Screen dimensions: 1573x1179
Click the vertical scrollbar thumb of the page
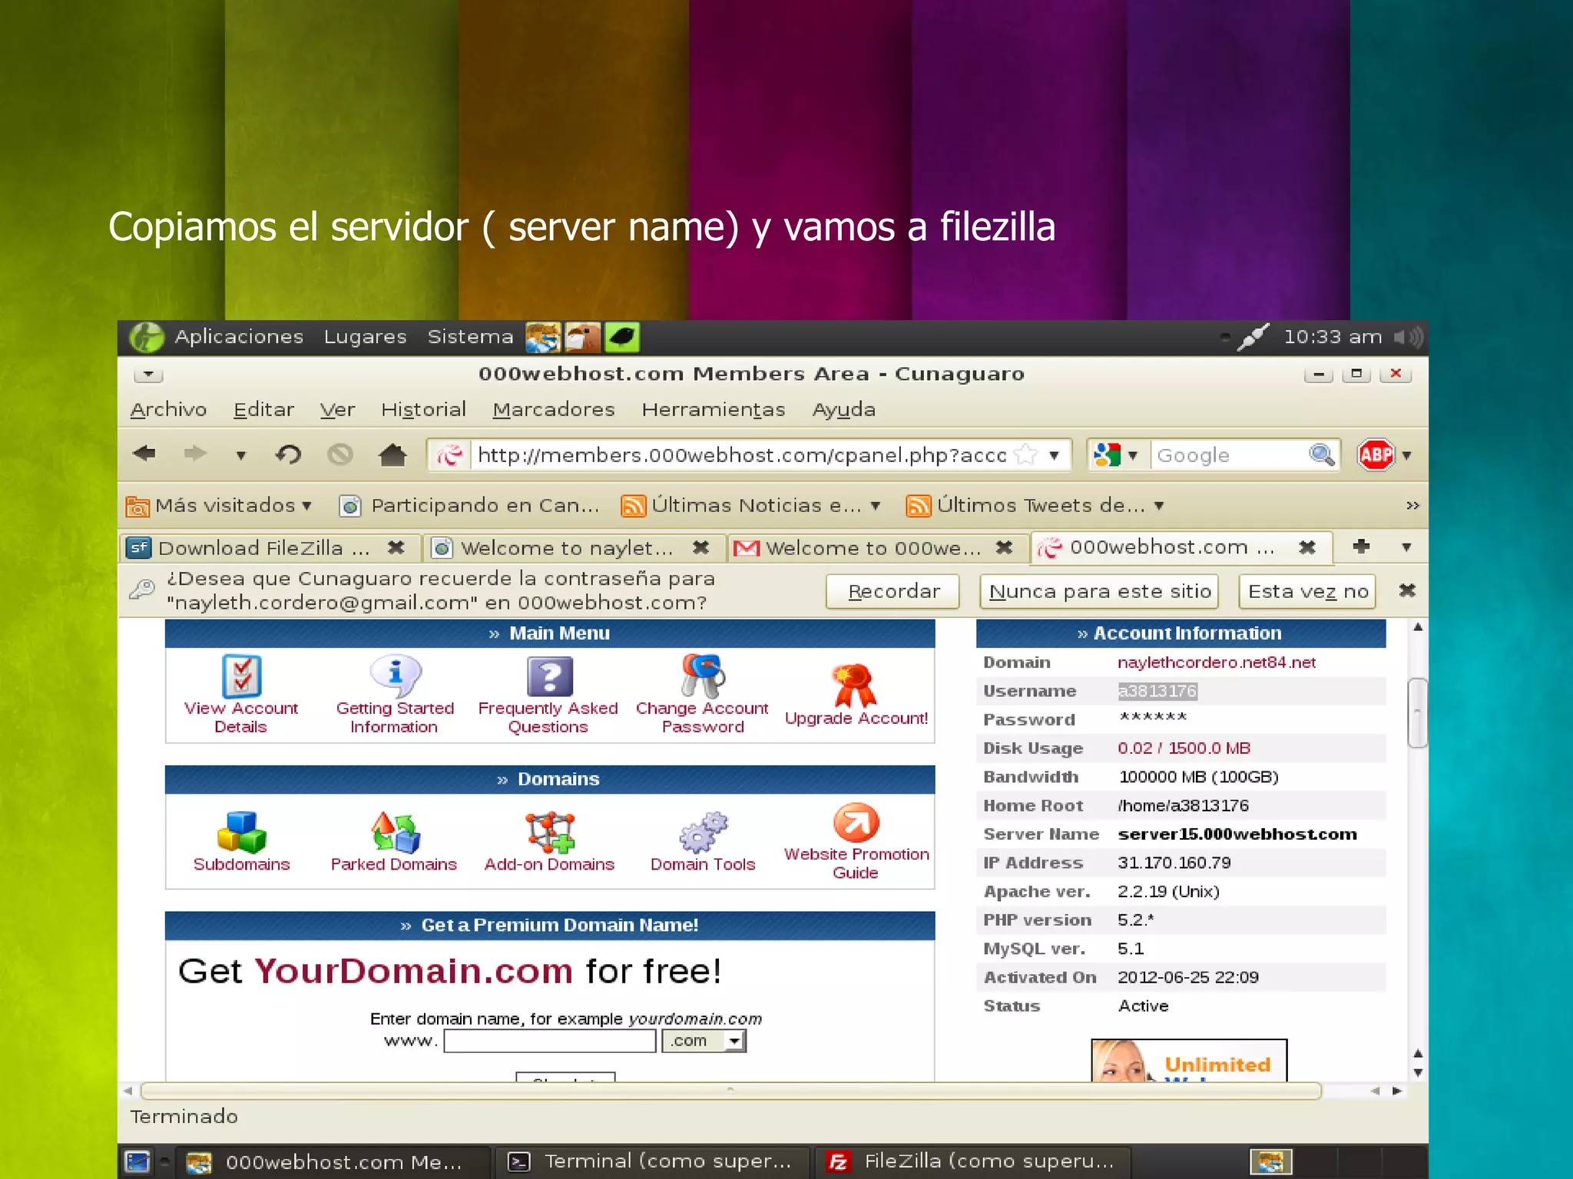(1417, 712)
